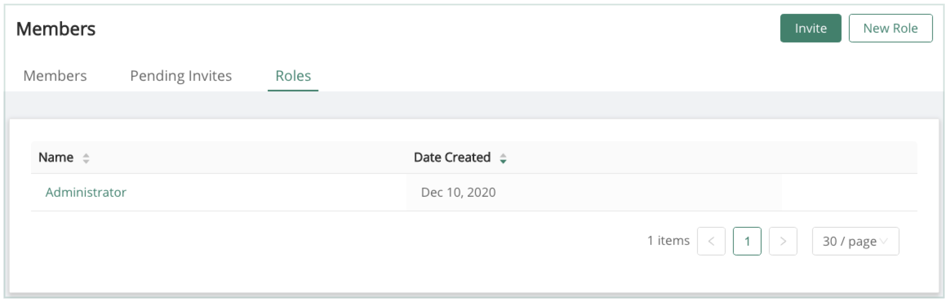Go to the next page arrow
The width and height of the screenshot is (946, 302).
[x=783, y=241]
